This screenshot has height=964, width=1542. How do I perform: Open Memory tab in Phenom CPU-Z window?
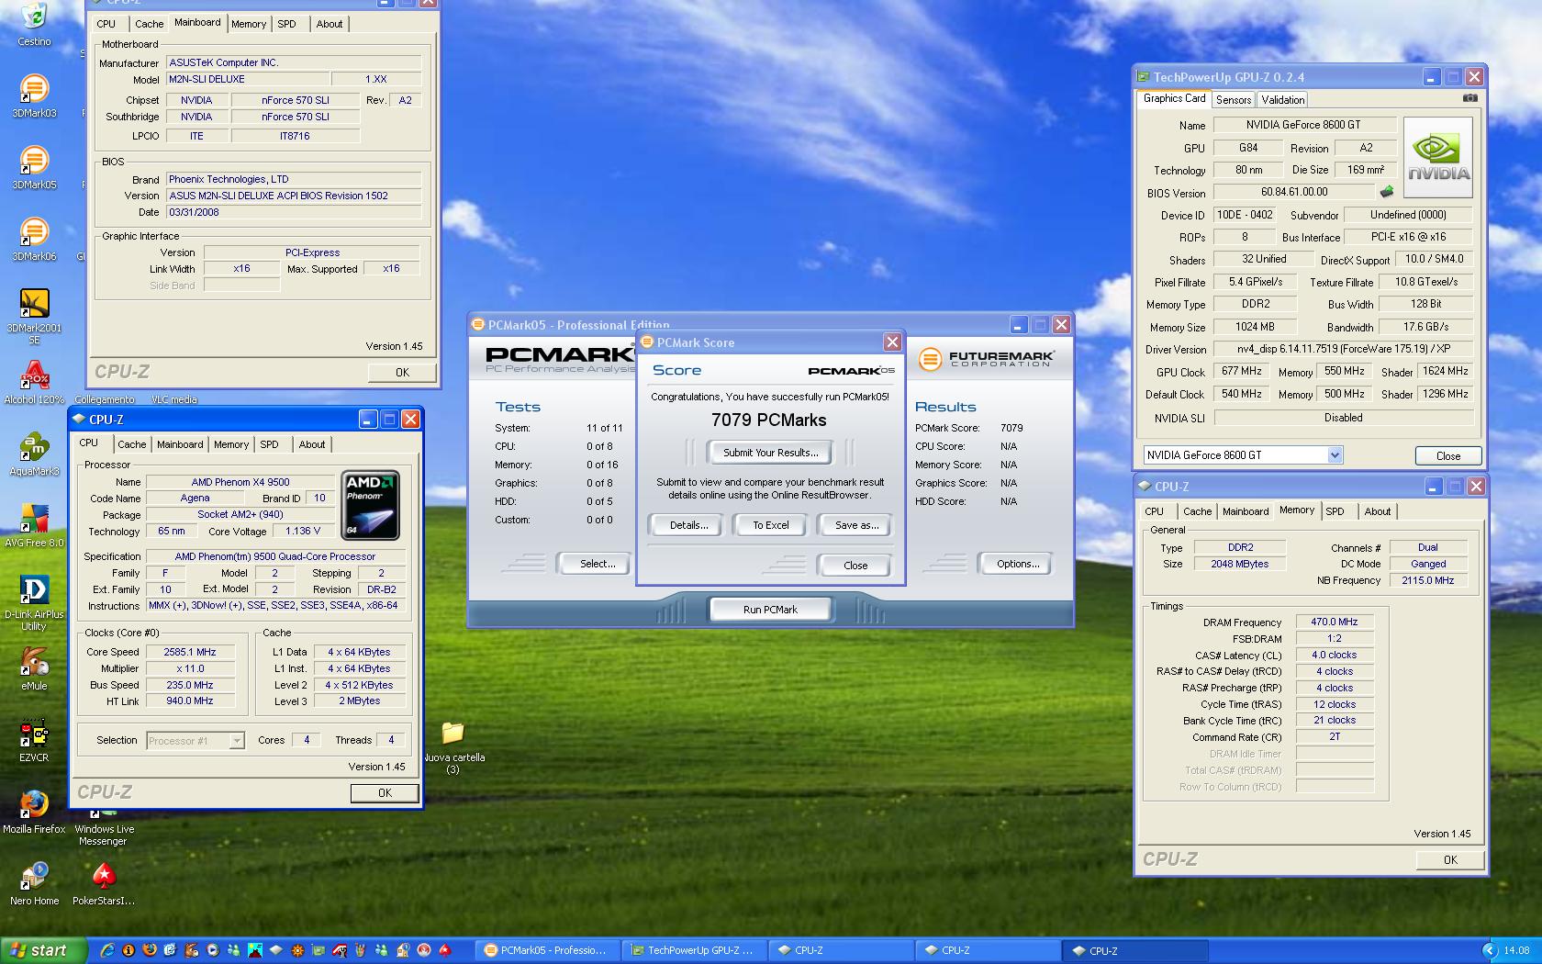[x=231, y=444]
